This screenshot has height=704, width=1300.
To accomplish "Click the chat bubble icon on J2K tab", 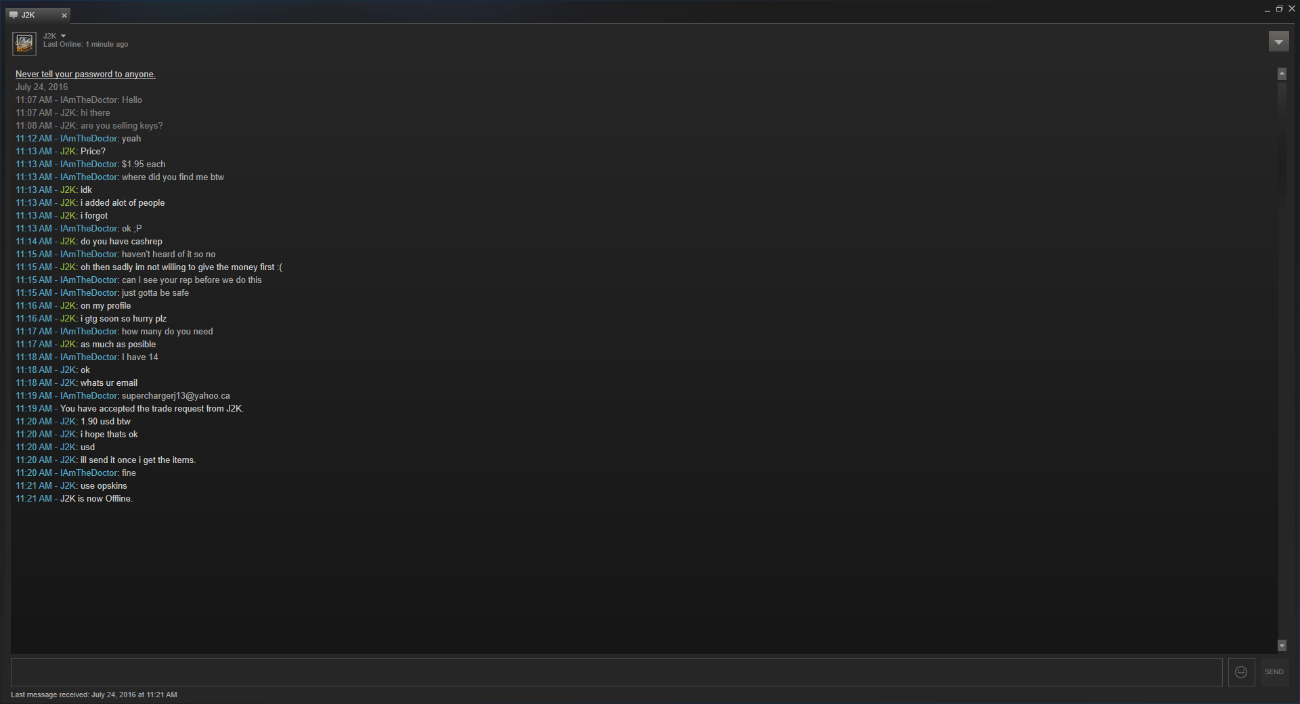I will pyautogui.click(x=14, y=15).
